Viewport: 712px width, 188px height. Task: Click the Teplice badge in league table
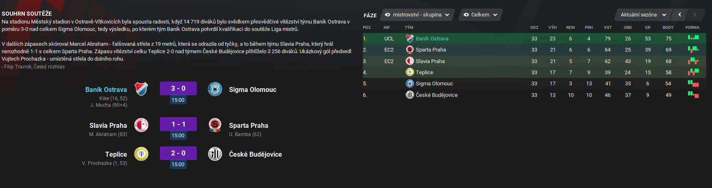point(410,72)
